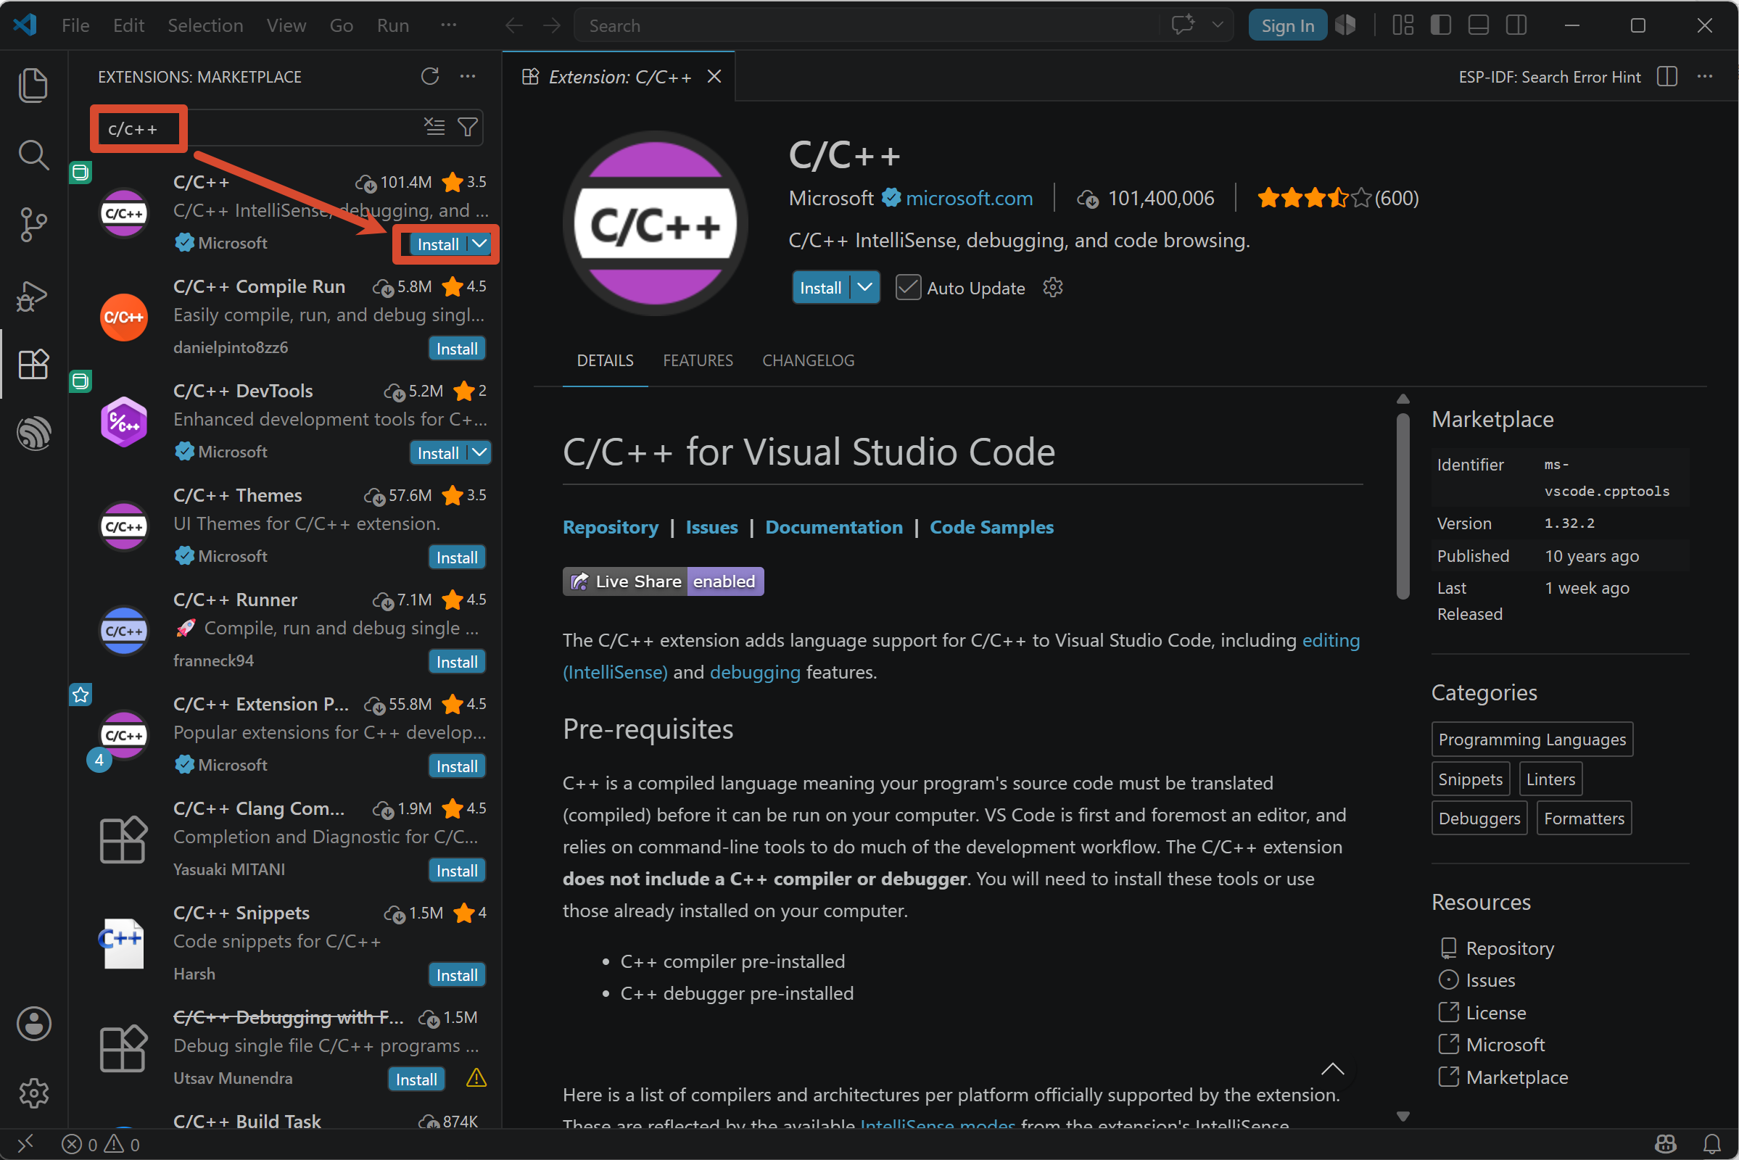Refresh the extensions marketplace list
This screenshot has width=1739, height=1160.
point(430,76)
